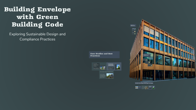Open the 'Understanding Building Envelope' topic
The image size is (196, 110).
click(x=144, y=83)
